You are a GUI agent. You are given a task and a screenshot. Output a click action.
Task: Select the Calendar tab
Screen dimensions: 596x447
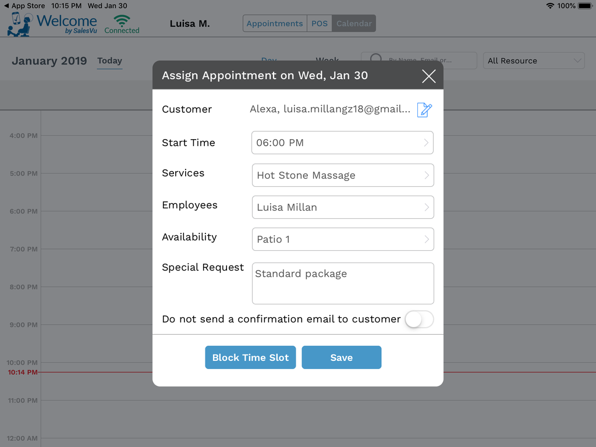point(354,23)
